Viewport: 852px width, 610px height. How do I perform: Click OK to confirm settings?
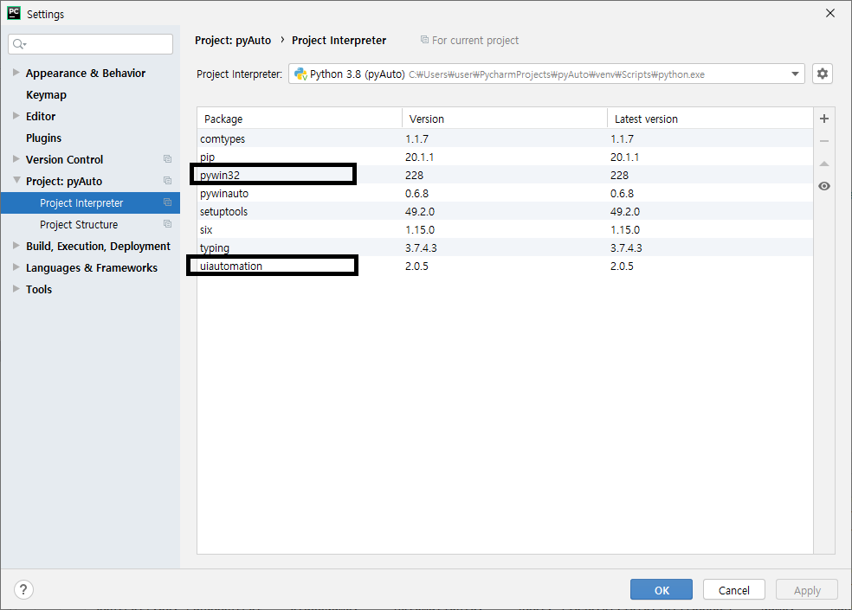[x=662, y=589]
